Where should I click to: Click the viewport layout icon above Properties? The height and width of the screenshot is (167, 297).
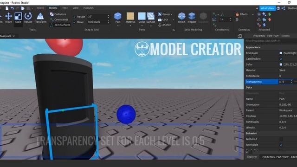(239, 36)
